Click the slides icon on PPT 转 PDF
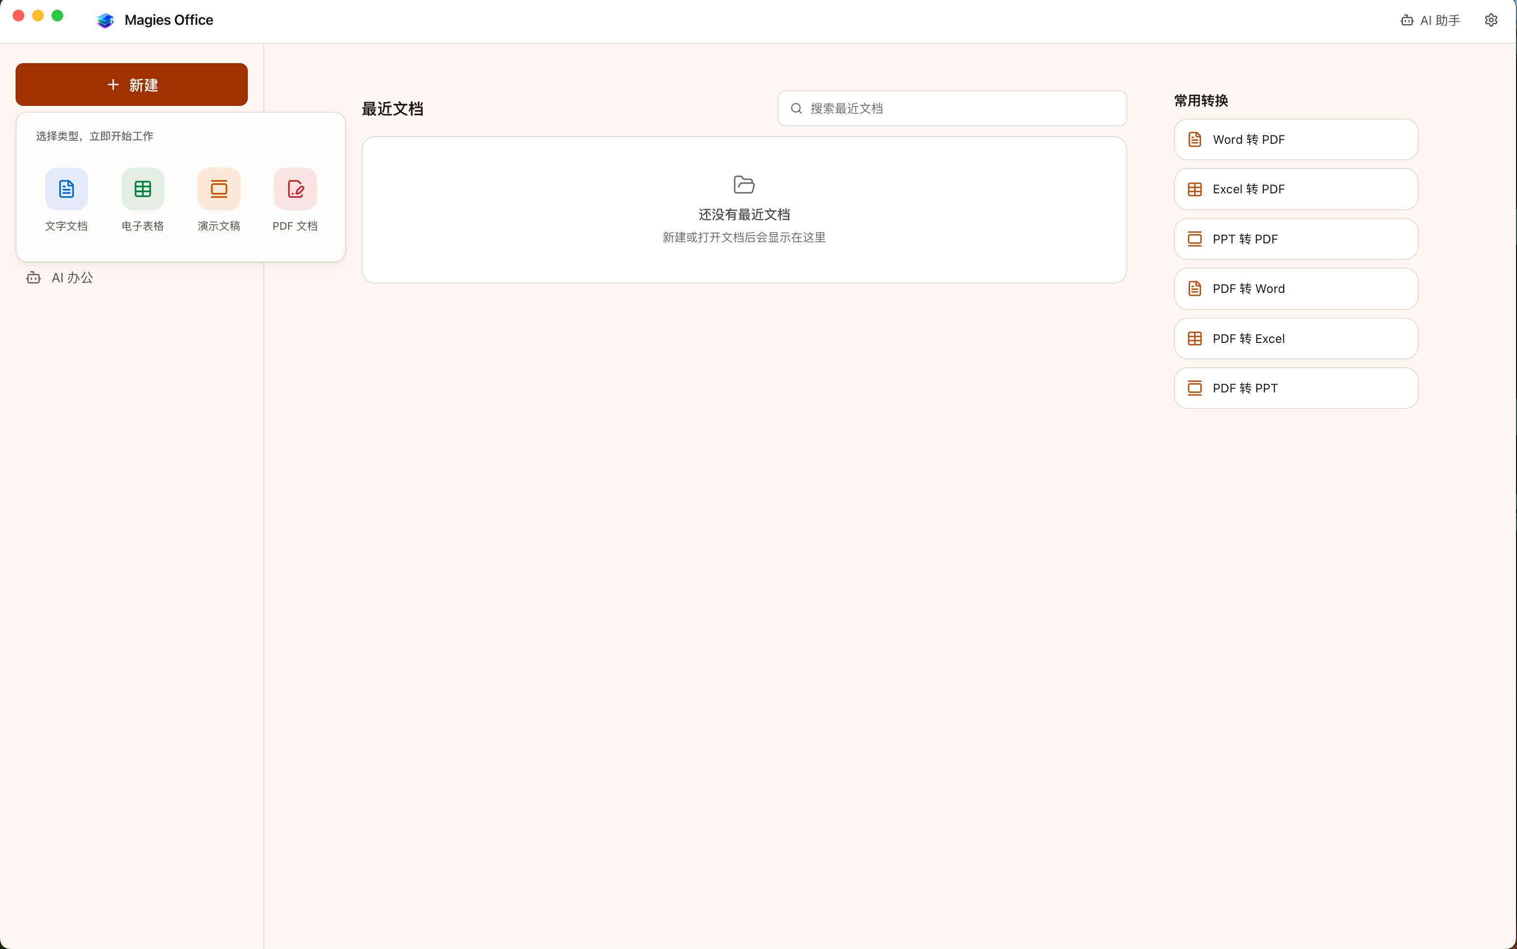This screenshot has height=949, width=1517. click(1195, 239)
